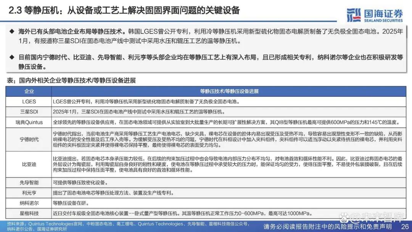Select the '先导智能' company cell
The image size is (412, 232).
(x=29, y=182)
